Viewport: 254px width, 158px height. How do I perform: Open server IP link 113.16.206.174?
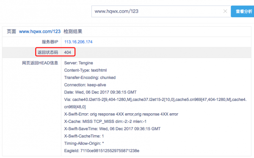pyautogui.click(x=78, y=42)
